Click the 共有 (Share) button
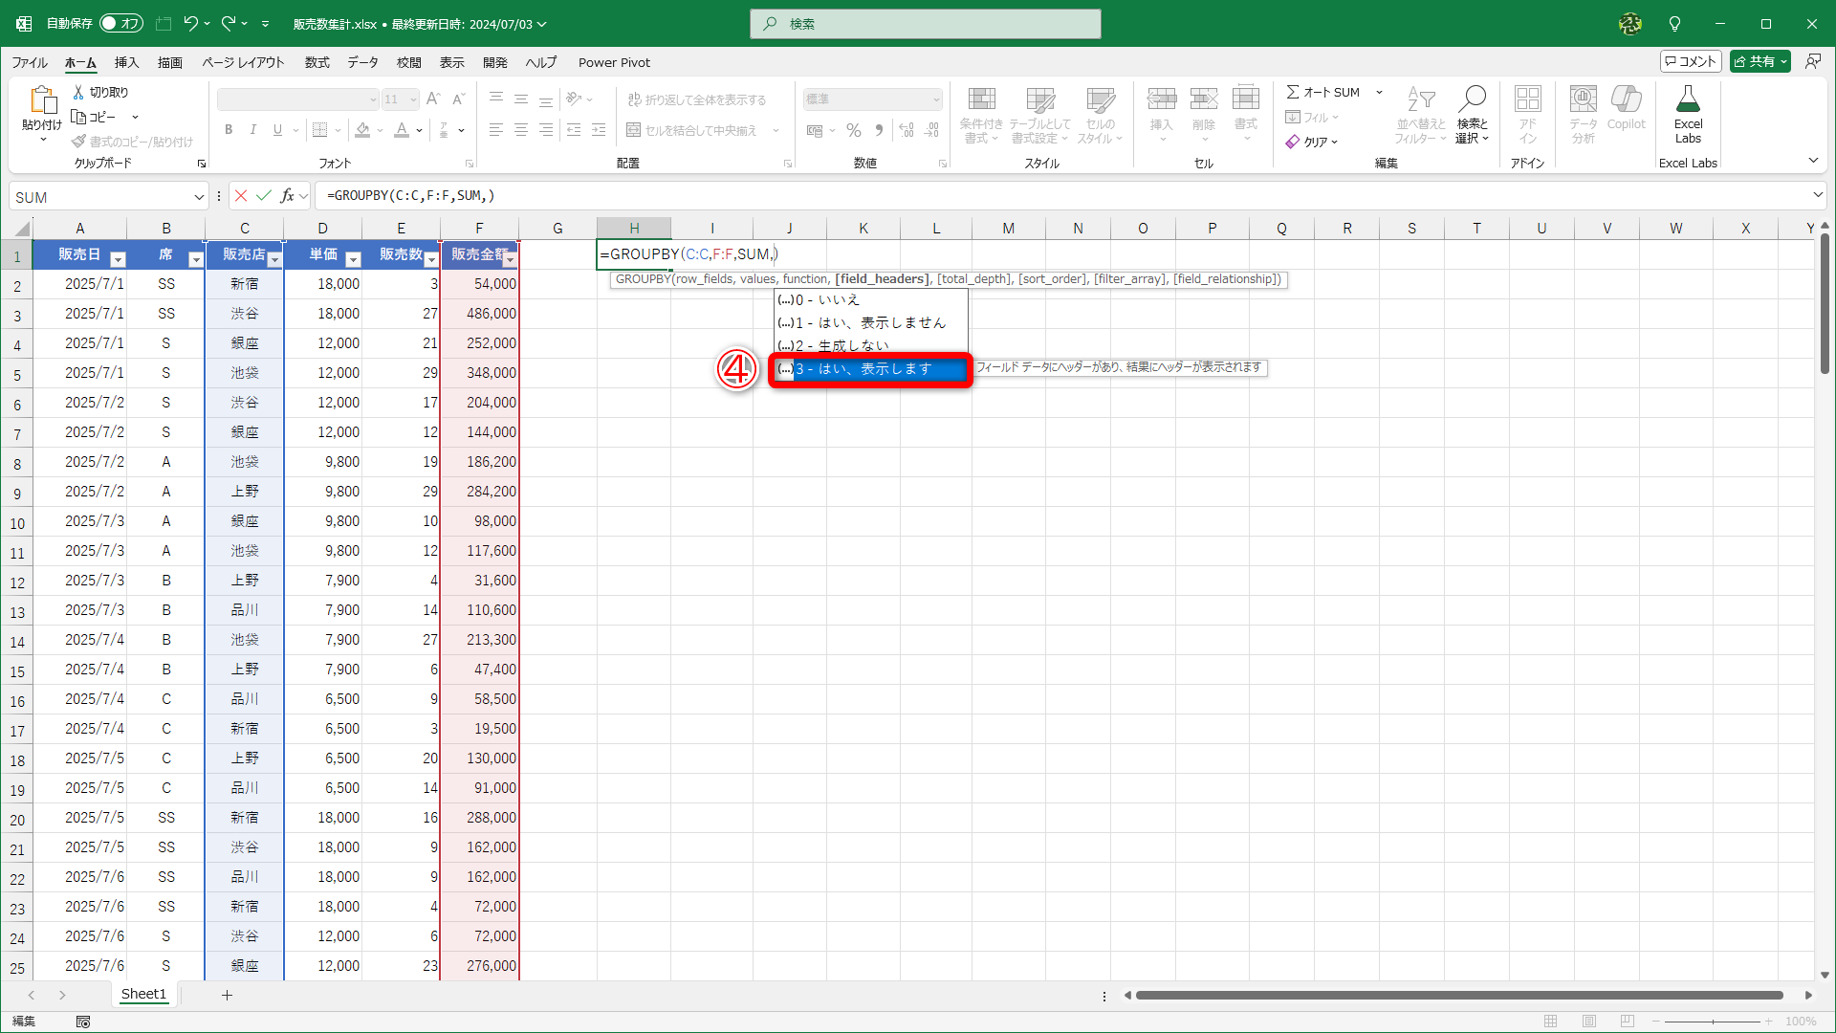 1759,60
